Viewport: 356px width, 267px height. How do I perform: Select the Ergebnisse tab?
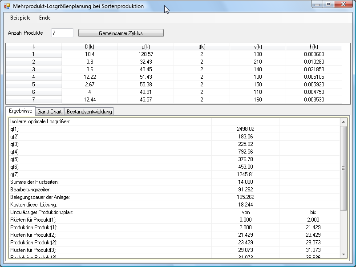click(x=20, y=111)
